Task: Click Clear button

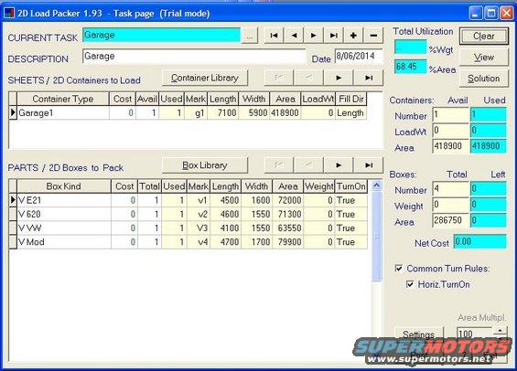Action: point(484,36)
